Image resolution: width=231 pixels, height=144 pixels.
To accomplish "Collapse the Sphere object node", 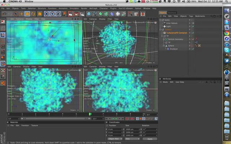I will (164, 46).
